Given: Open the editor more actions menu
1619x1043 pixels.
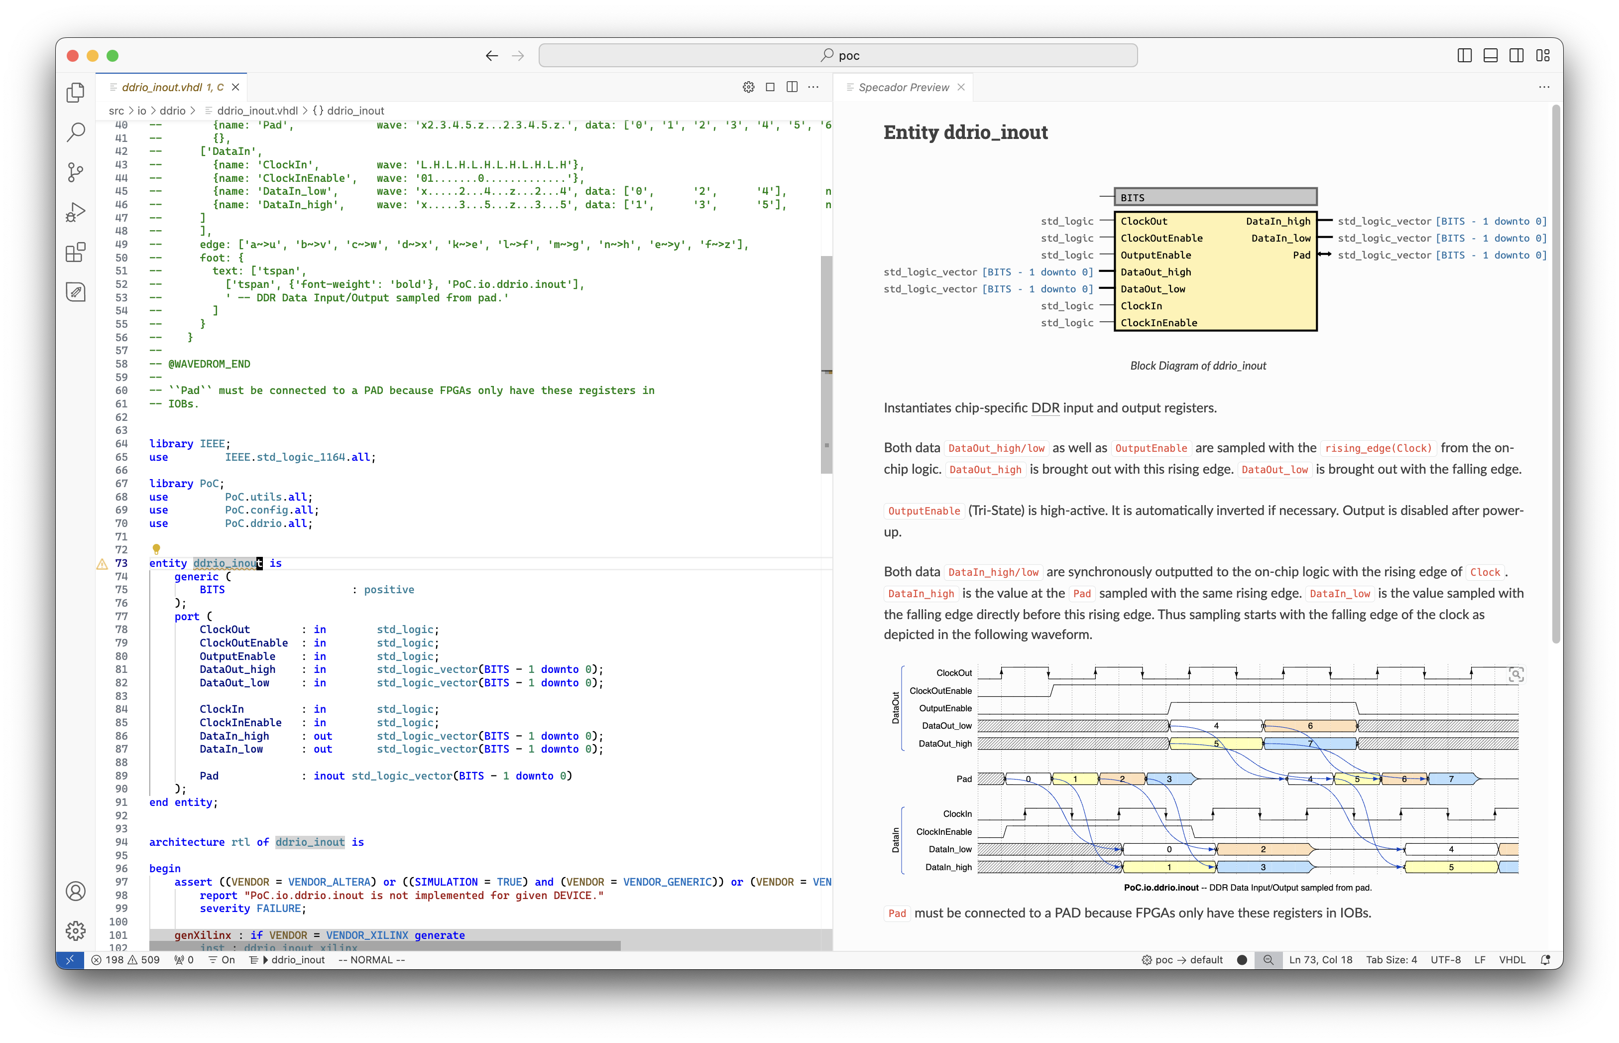Looking at the screenshot, I should pos(813,87).
